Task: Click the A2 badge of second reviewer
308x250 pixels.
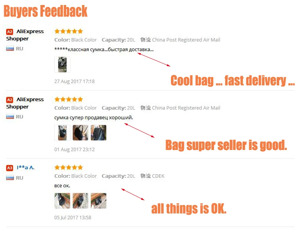Action: (x=10, y=100)
